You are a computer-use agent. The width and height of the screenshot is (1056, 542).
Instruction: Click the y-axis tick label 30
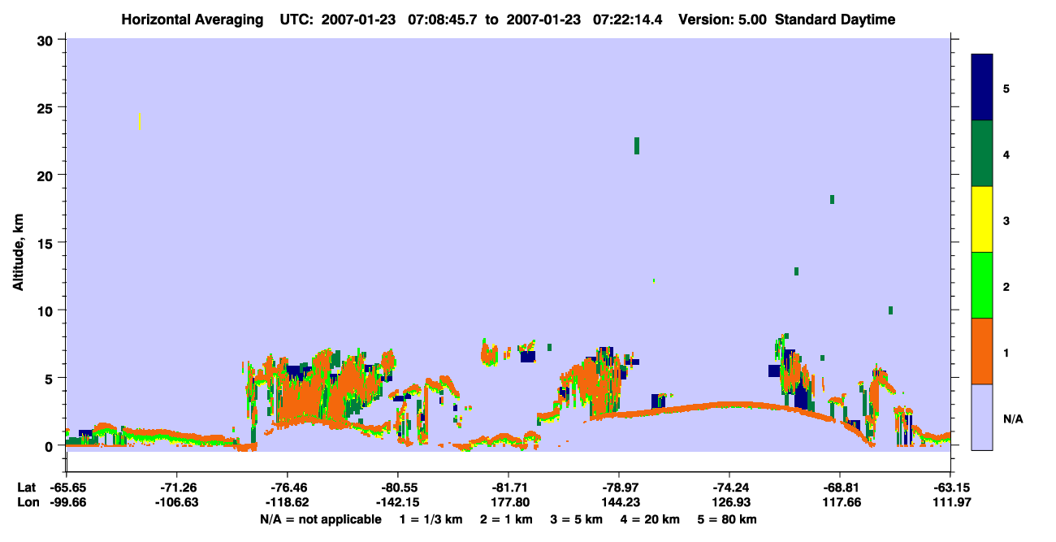click(47, 40)
